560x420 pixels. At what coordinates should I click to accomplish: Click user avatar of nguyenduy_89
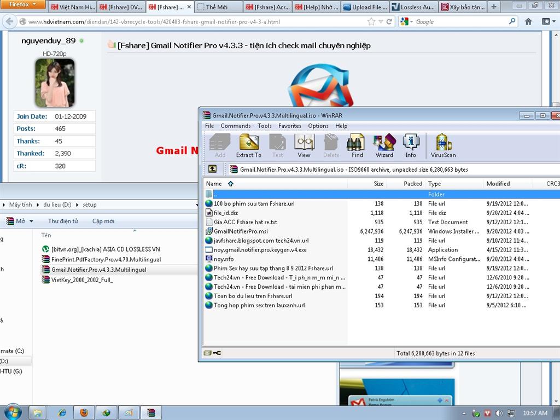tap(55, 83)
